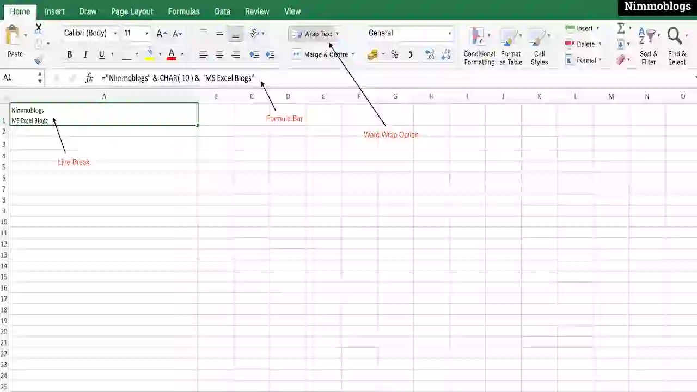Click the formula bar showing CHAR formula
Viewport: 697px width, 392px height.
point(178,78)
